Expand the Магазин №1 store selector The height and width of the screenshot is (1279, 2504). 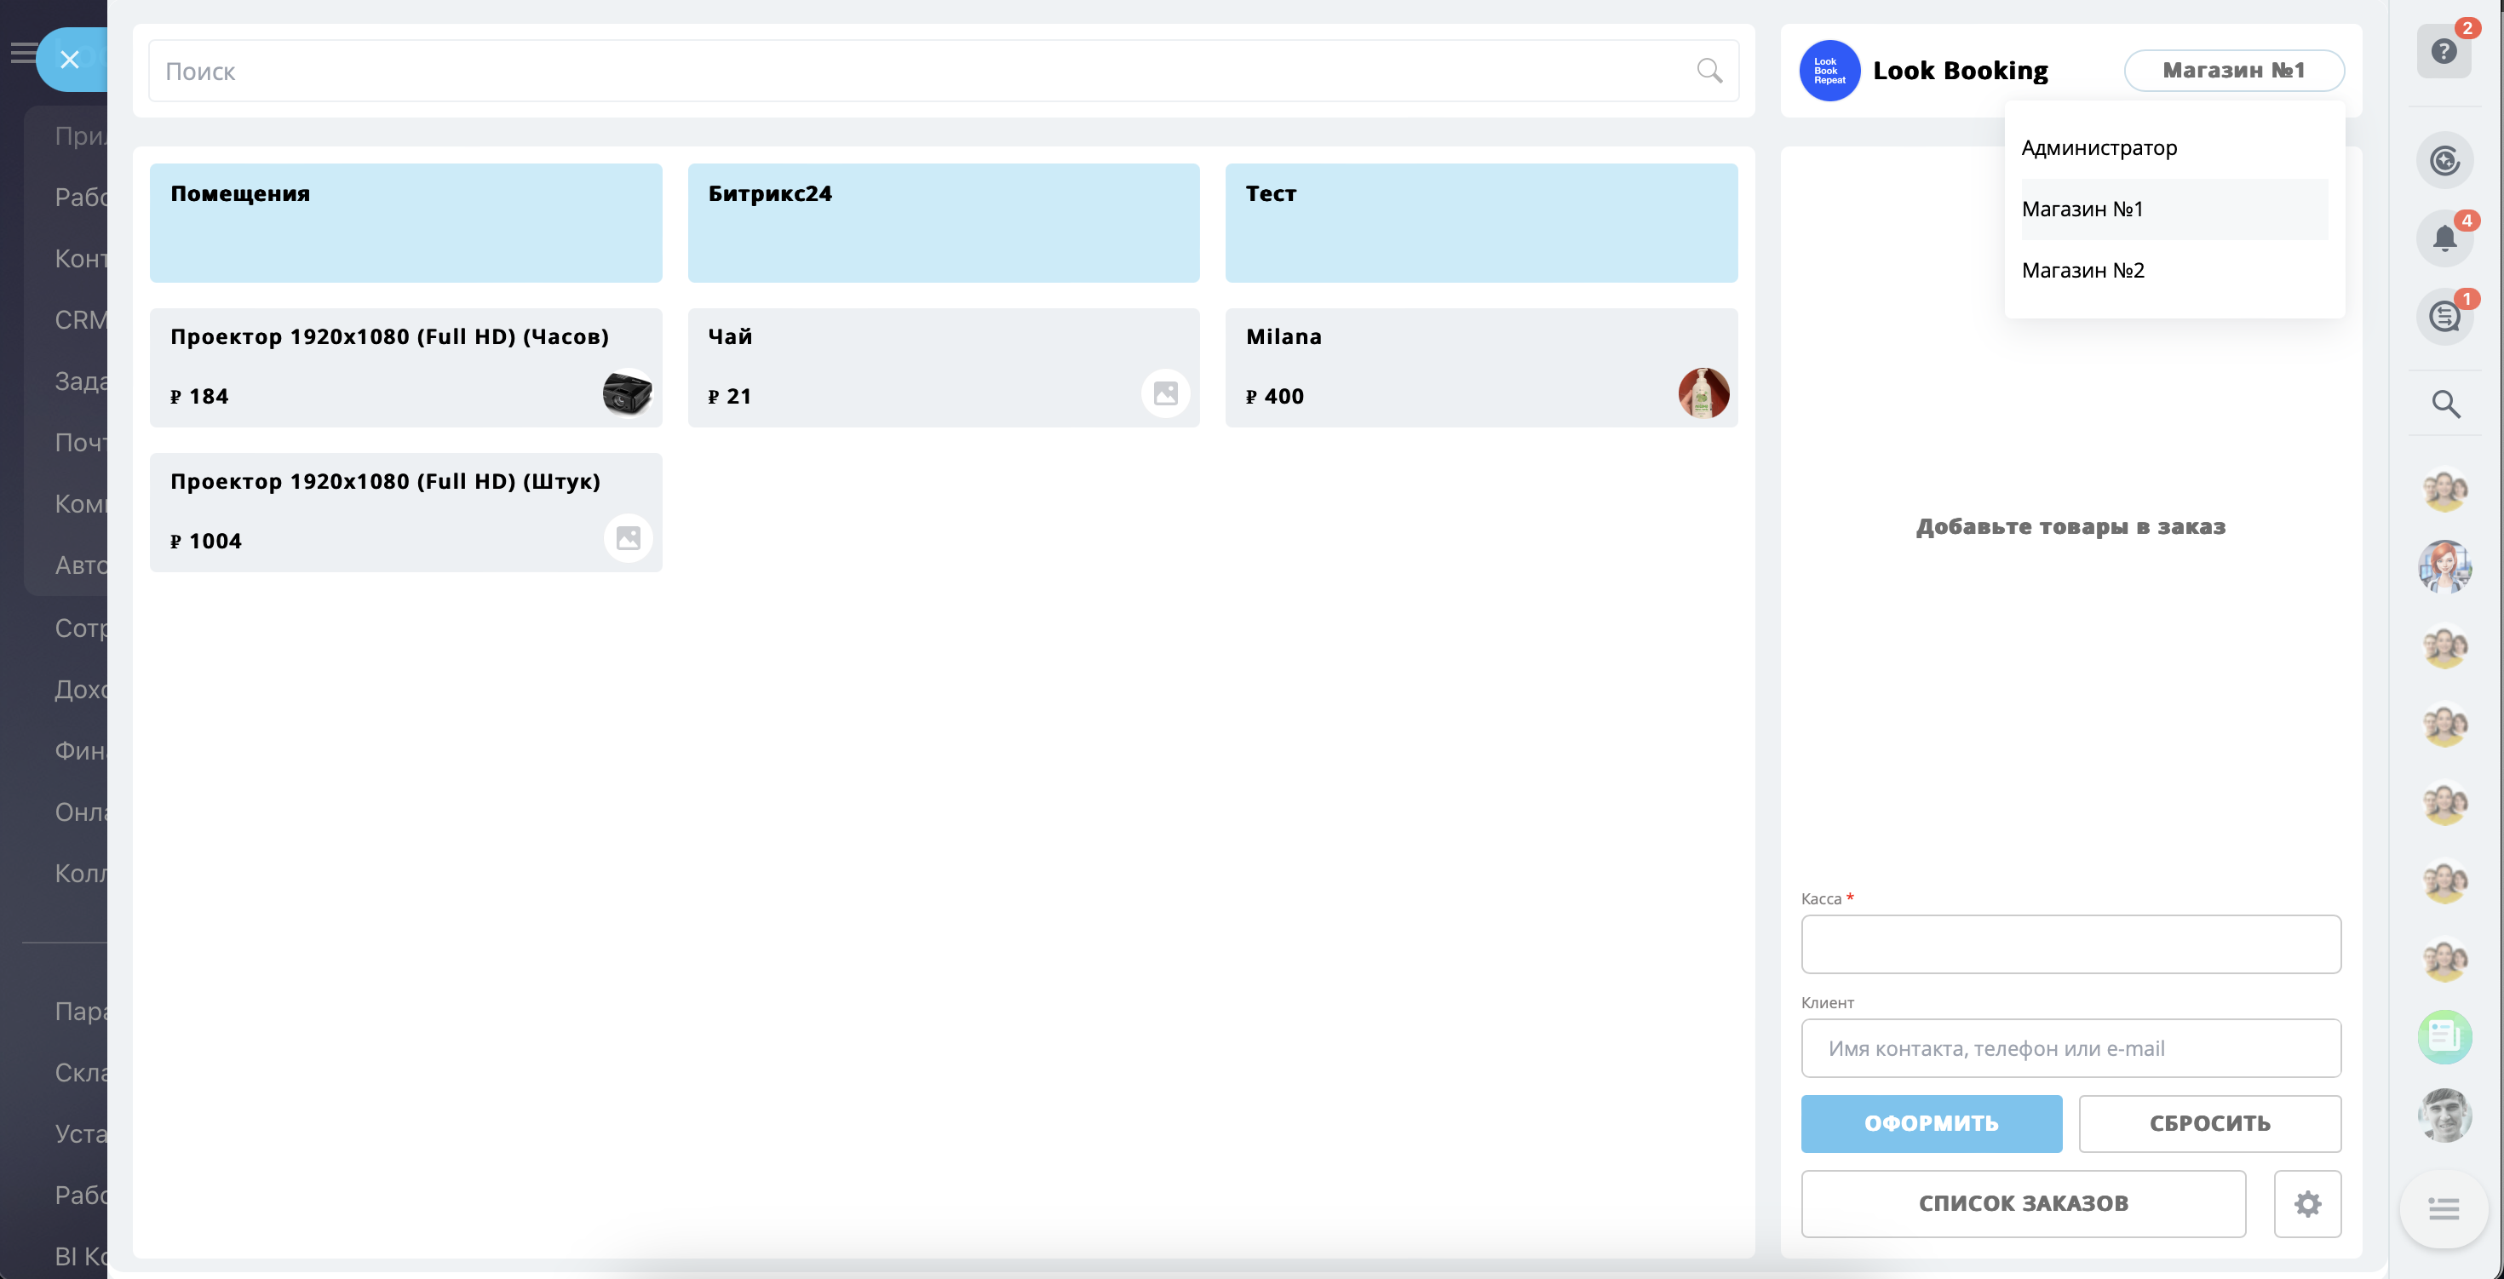coord(2233,70)
